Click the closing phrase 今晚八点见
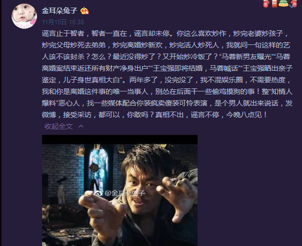This screenshot has width=302, height=246. tap(244, 115)
